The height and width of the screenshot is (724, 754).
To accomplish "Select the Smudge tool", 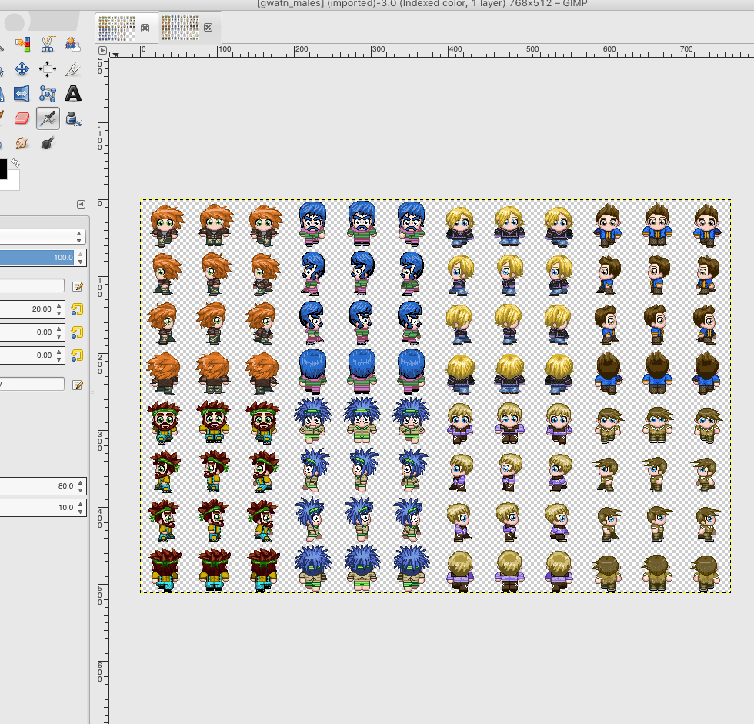I will click(x=22, y=143).
